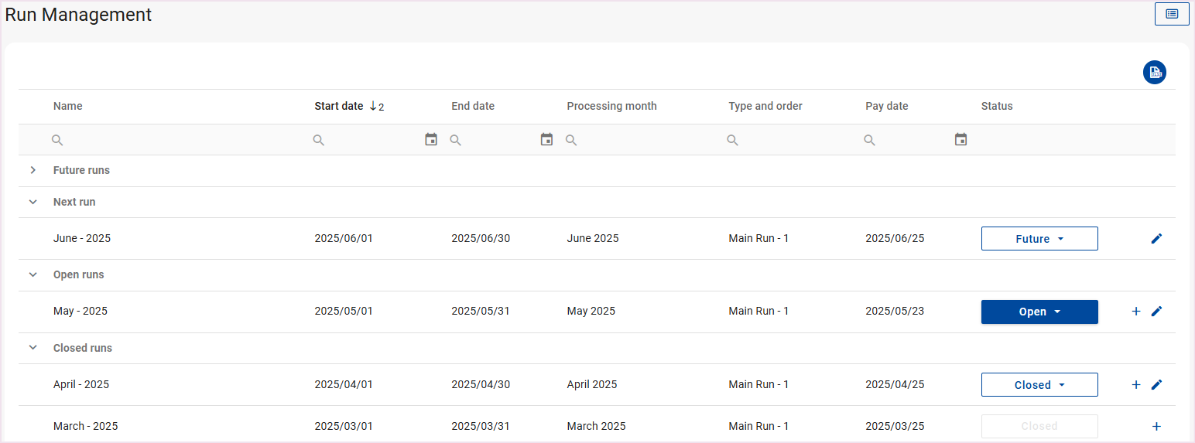Click the plus icon for April - 2025
Viewport: 1195px width, 443px height.
tap(1135, 385)
